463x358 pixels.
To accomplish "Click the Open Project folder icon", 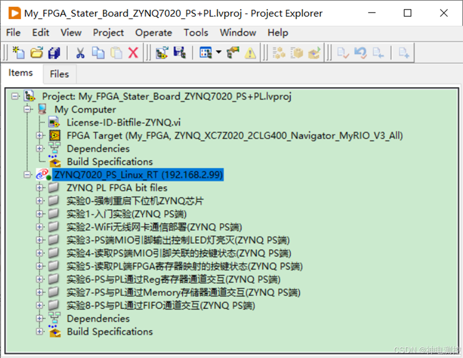I will pos(36,53).
